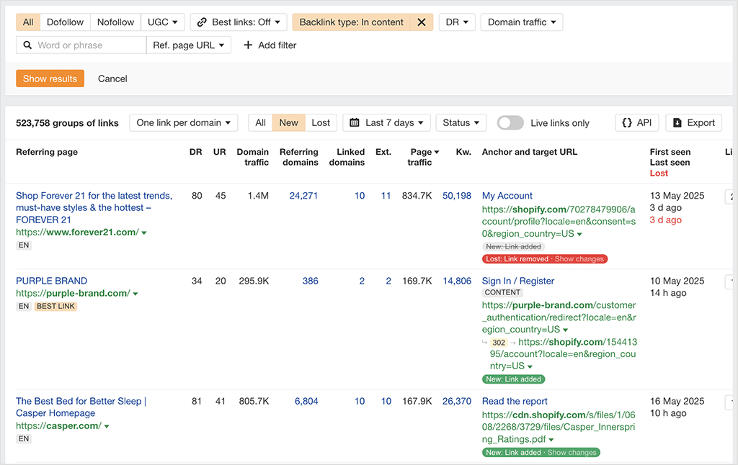Viewport: 738px width, 465px height.
Task: Click the My Account anchor link
Action: click(x=507, y=196)
